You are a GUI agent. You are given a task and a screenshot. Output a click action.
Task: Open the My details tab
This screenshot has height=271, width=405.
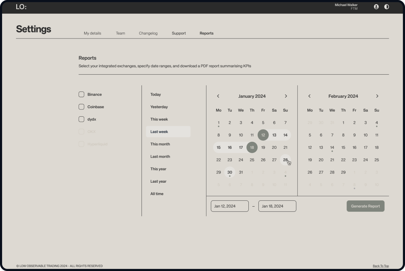pos(92,33)
